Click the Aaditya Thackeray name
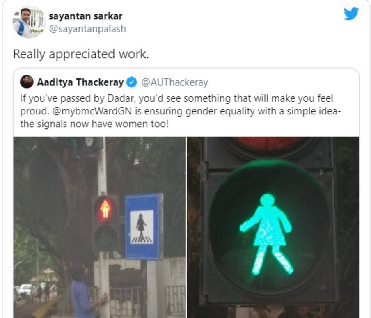The width and height of the screenshot is (371, 318). click(x=80, y=82)
